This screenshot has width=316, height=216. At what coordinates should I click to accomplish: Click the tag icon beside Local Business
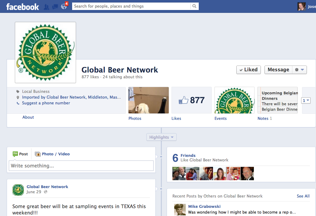(x=18, y=91)
